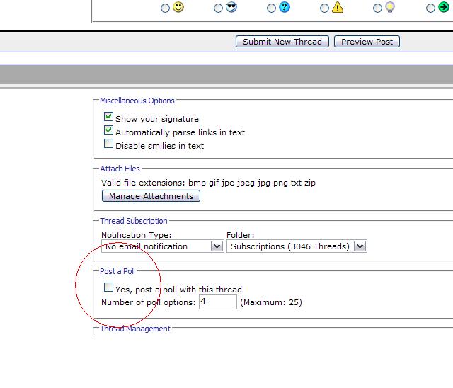Choose radio button beside the smiley icon
The height and width of the screenshot is (388, 453).
[165, 8]
